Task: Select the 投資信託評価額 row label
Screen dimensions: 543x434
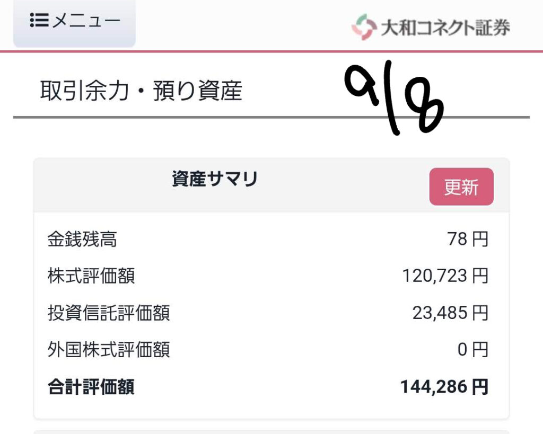Action: [109, 313]
